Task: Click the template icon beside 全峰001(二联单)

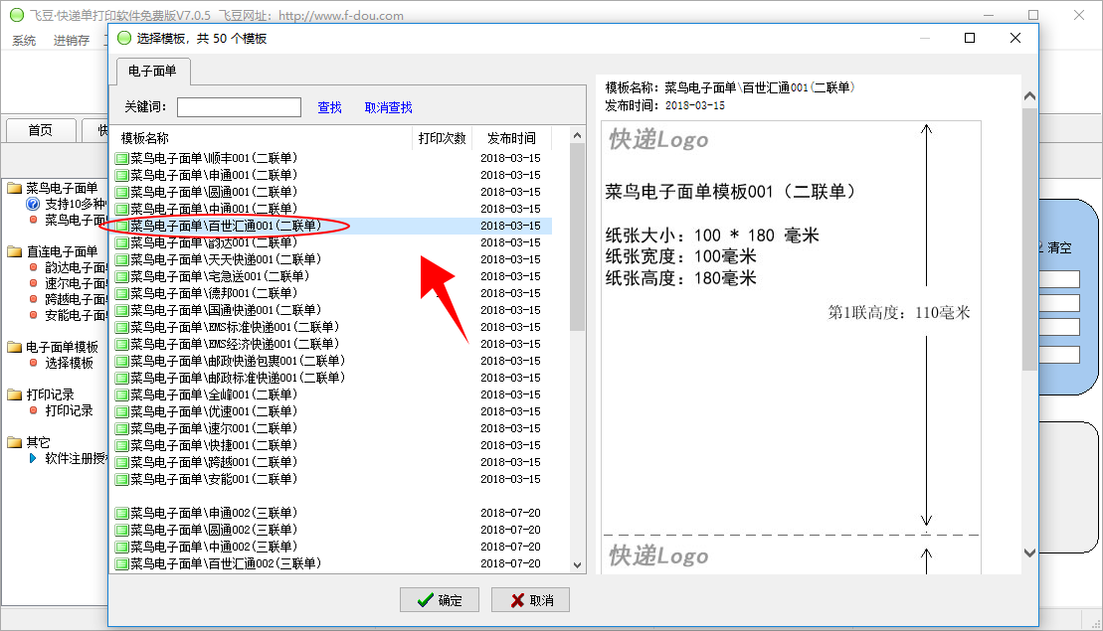Action: click(121, 394)
